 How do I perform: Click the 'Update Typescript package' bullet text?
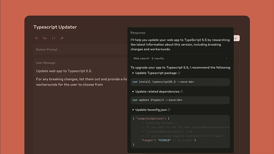pyautogui.click(x=156, y=73)
